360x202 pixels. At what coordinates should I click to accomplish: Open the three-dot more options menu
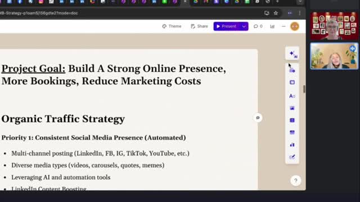coord(283,26)
